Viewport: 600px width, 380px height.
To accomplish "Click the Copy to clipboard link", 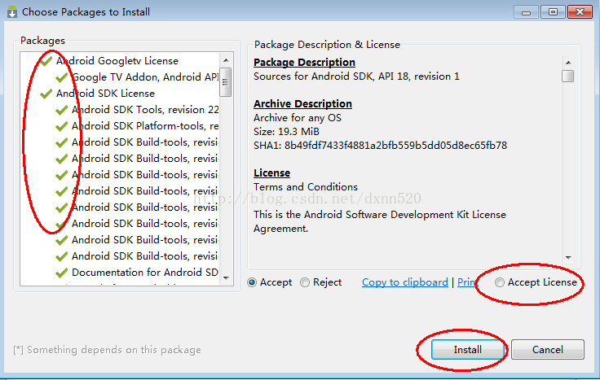I will pos(405,282).
